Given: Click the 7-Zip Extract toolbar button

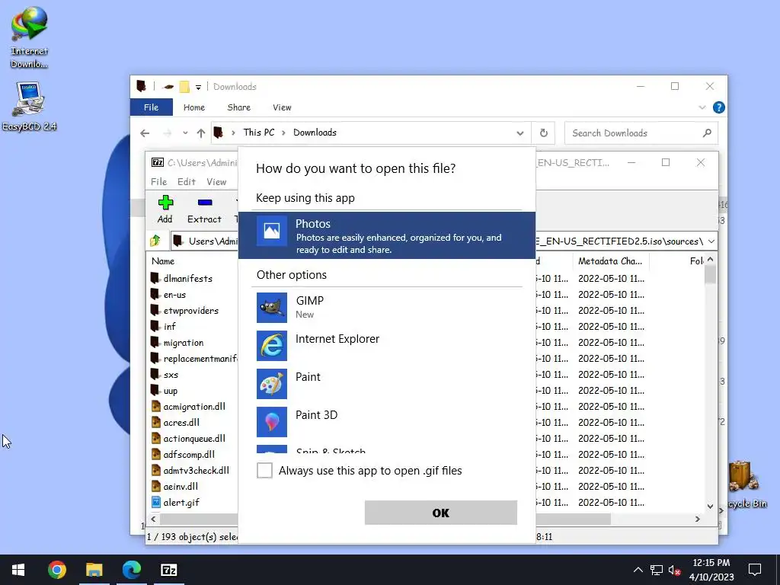Looking at the screenshot, I should 204,209.
